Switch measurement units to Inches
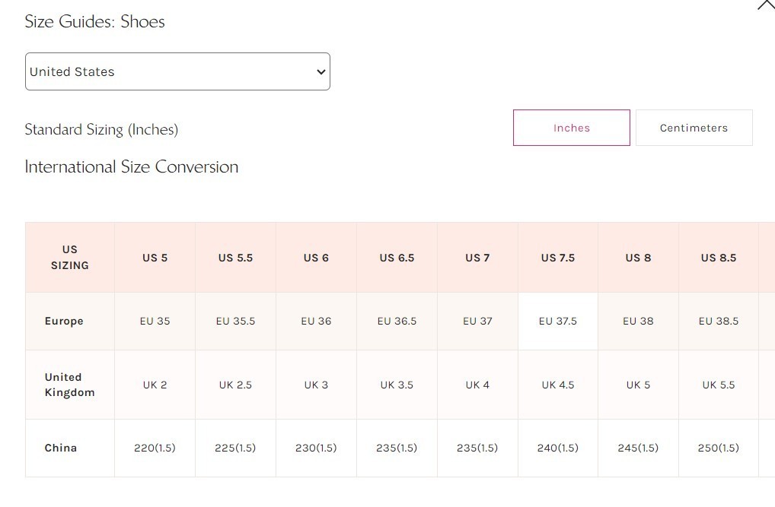 click(x=571, y=128)
